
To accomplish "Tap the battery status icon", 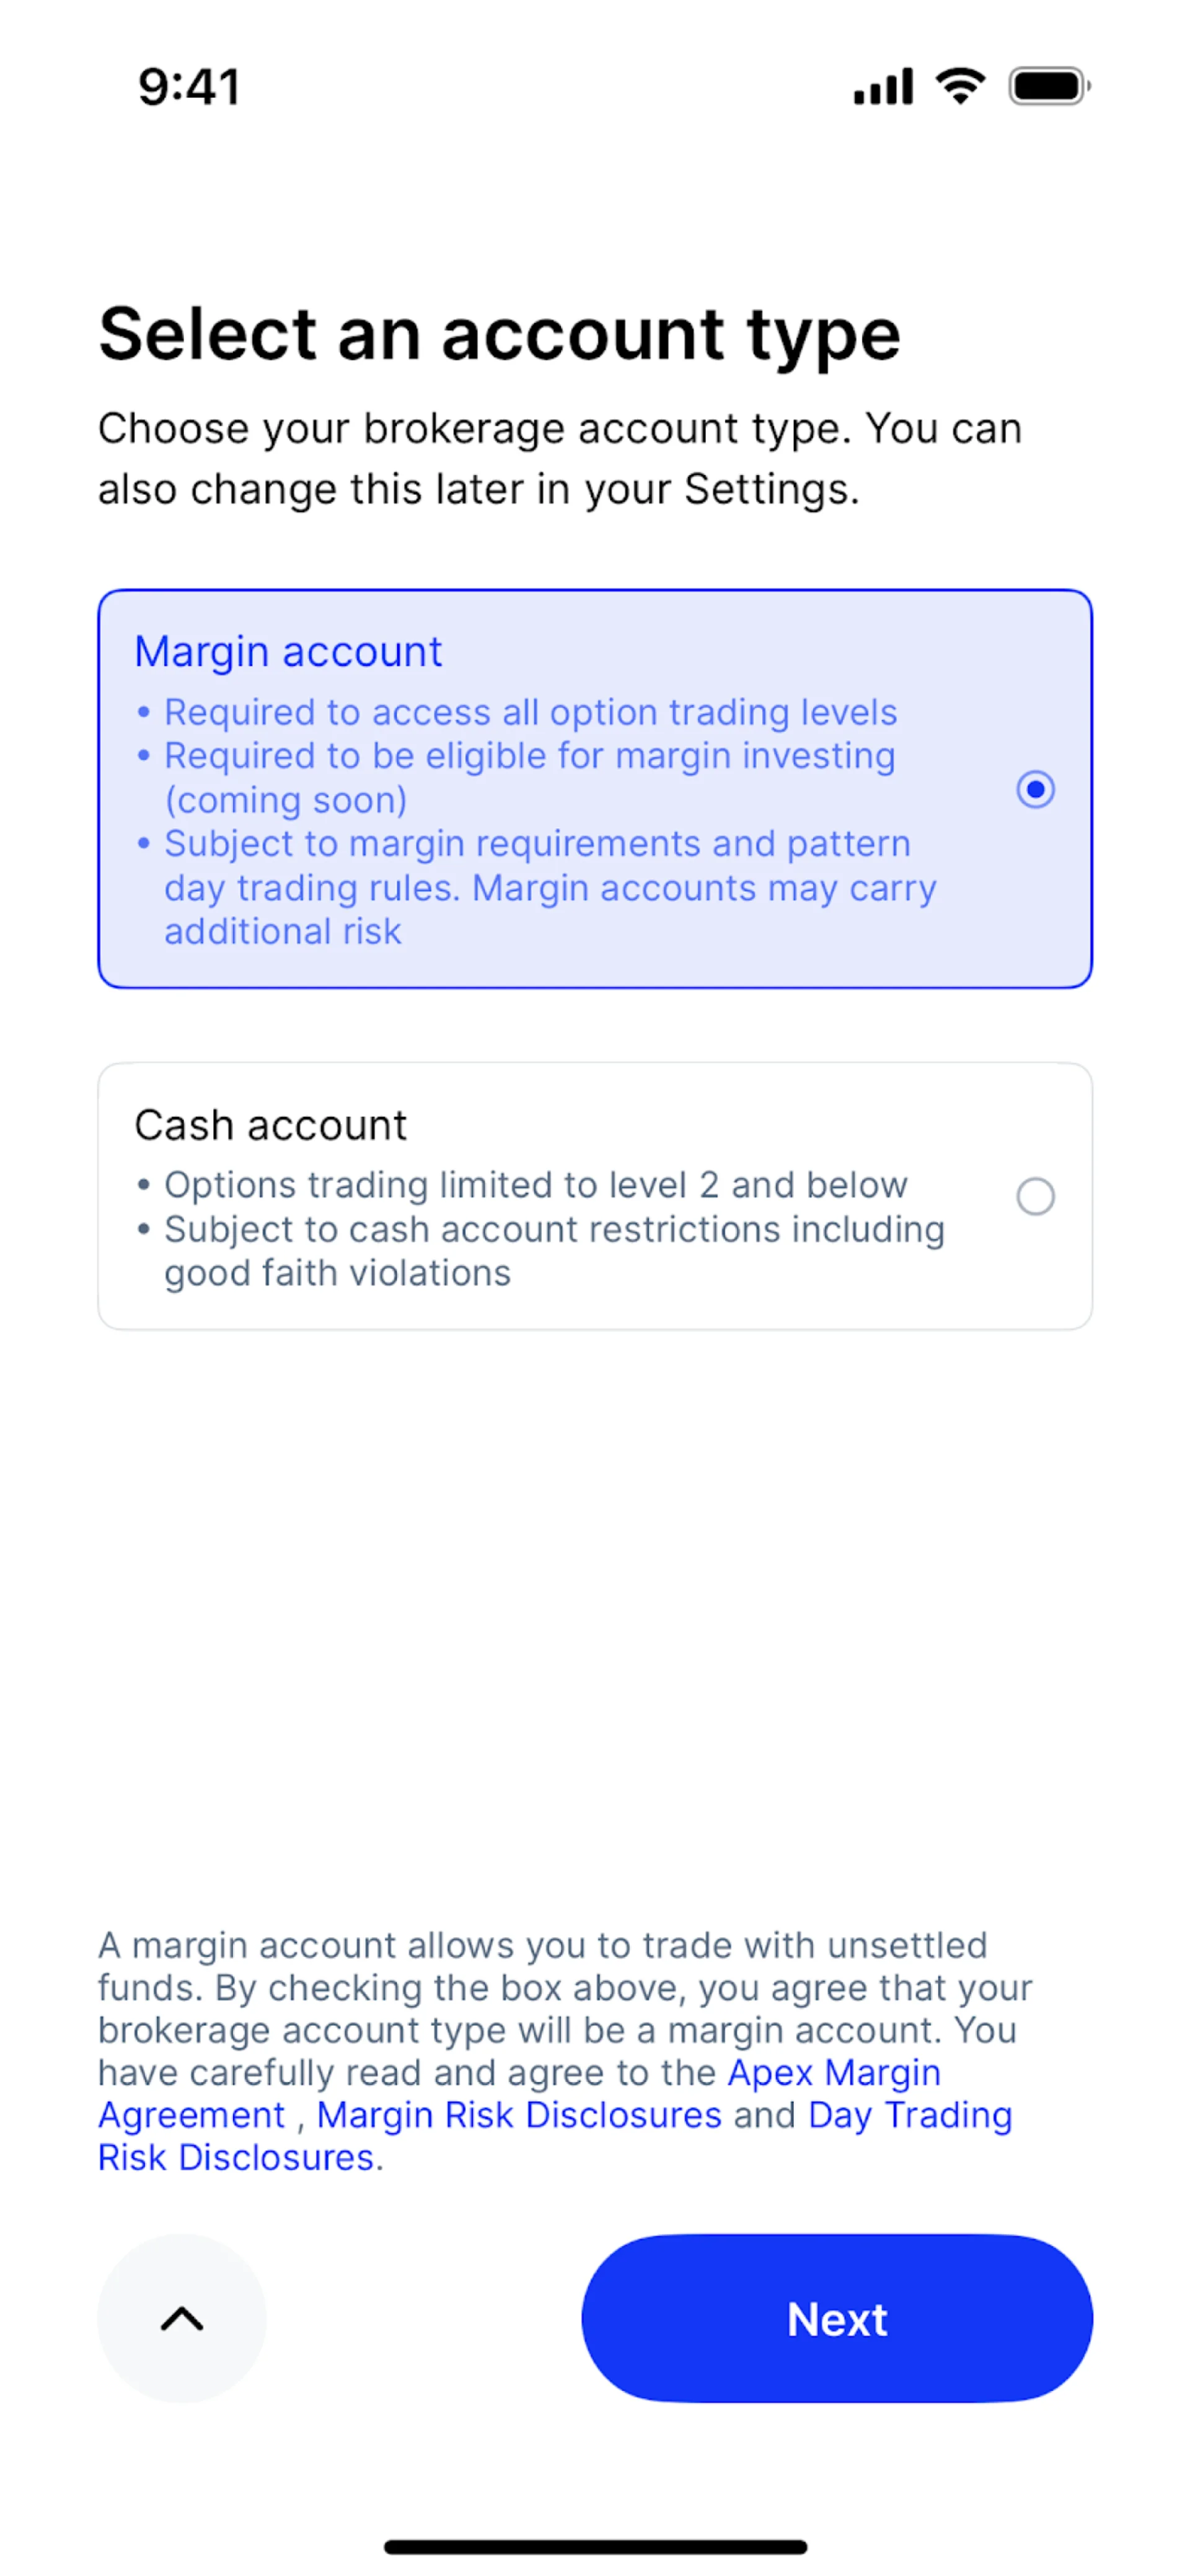I will [x=1049, y=86].
